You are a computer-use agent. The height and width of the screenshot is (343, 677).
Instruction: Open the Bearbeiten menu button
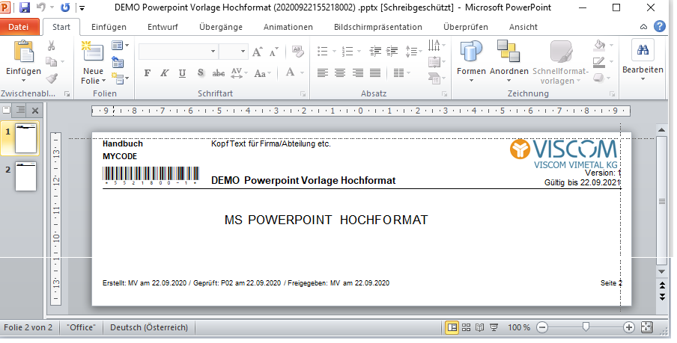pyautogui.click(x=643, y=60)
